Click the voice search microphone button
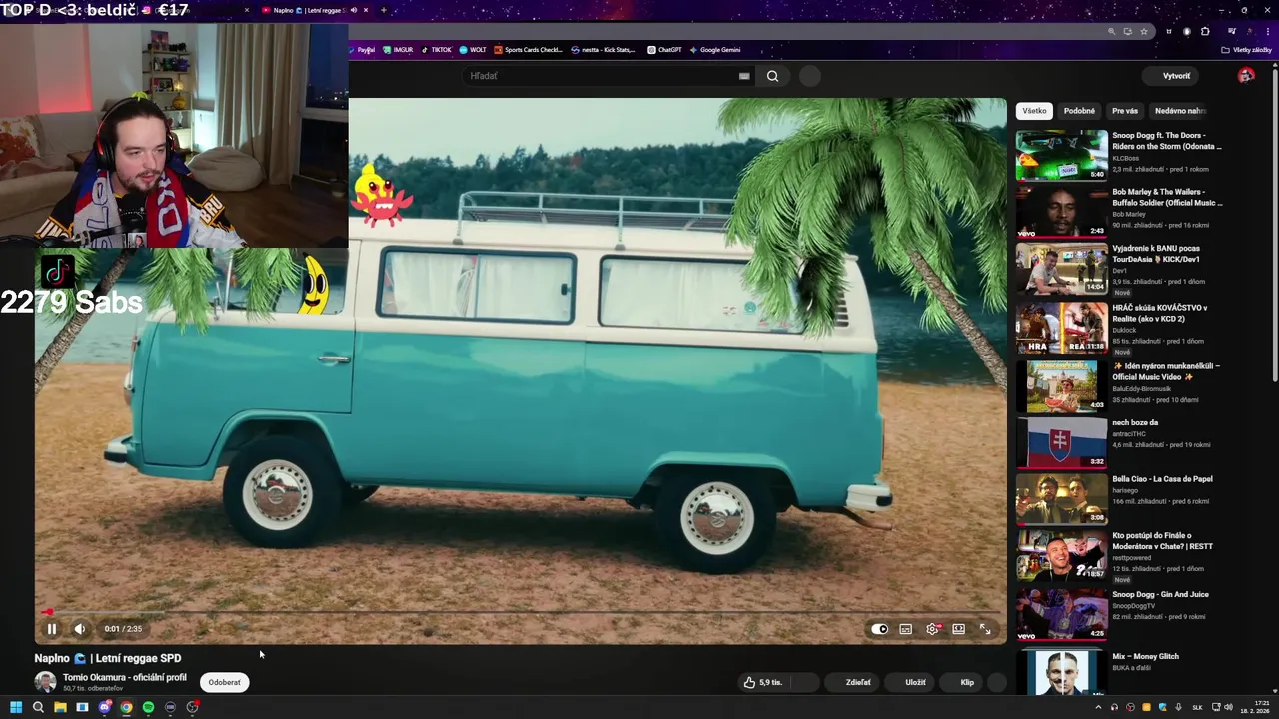1279x719 pixels. [810, 76]
